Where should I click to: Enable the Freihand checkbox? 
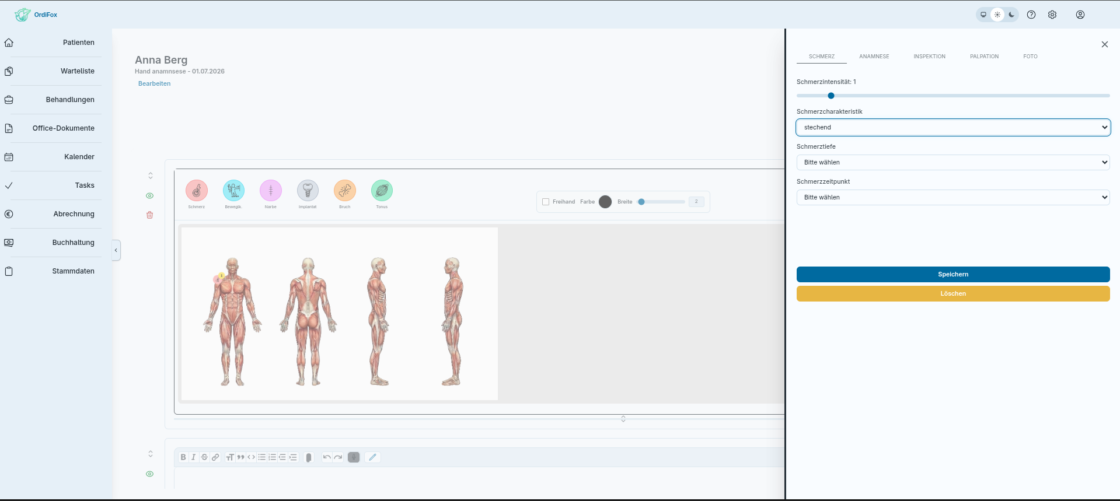pyautogui.click(x=546, y=202)
